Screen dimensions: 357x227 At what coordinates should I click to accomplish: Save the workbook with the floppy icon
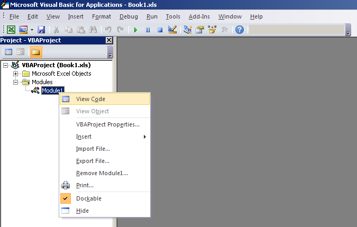pyautogui.click(x=41, y=30)
